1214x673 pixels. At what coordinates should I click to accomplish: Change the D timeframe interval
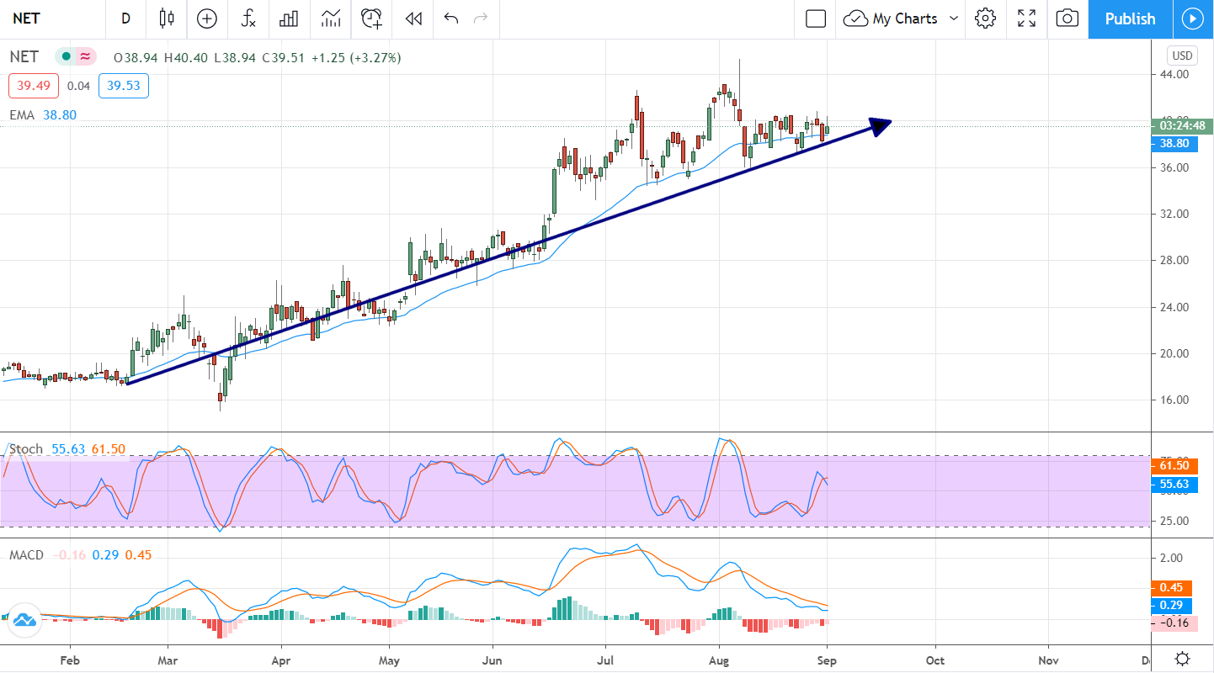[125, 19]
